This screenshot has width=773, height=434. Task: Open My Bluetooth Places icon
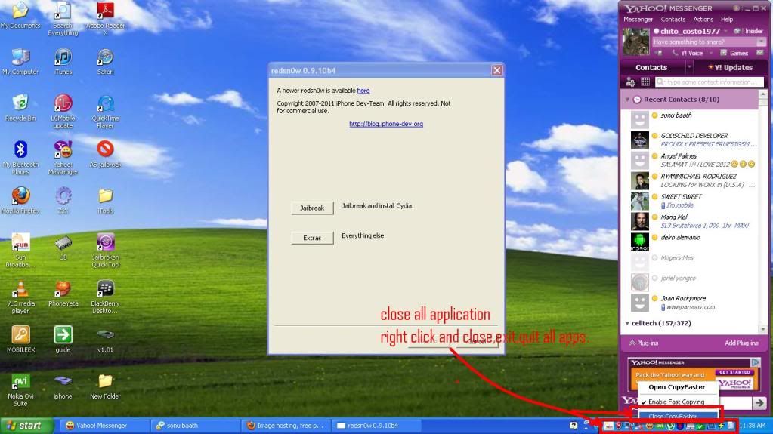(x=20, y=158)
